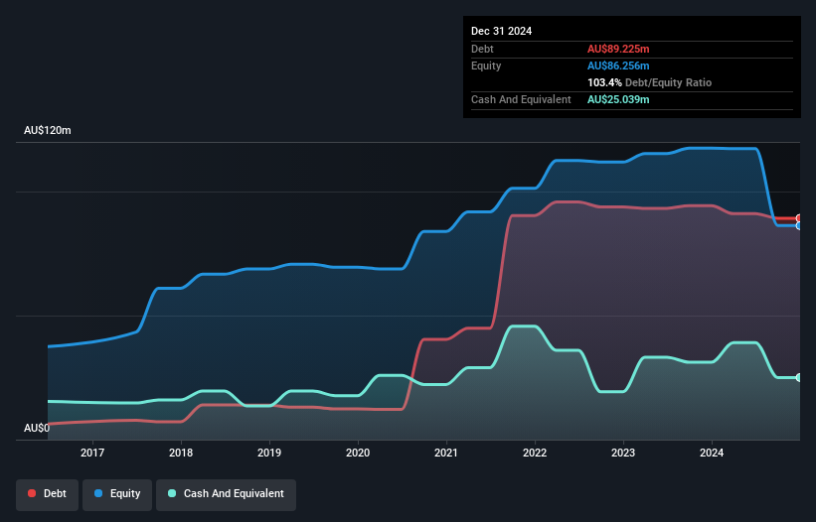Select the 2018 x-axis label
Viewport: 816px width, 522px height.
pyautogui.click(x=181, y=453)
